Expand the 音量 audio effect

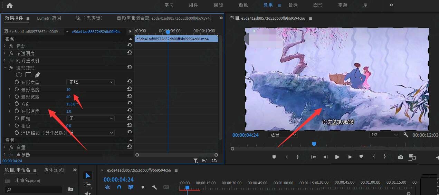tap(5, 147)
